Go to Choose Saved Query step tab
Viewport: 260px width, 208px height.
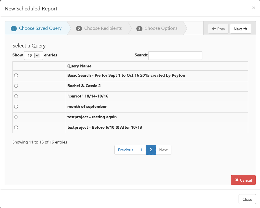pyautogui.click(x=36, y=28)
